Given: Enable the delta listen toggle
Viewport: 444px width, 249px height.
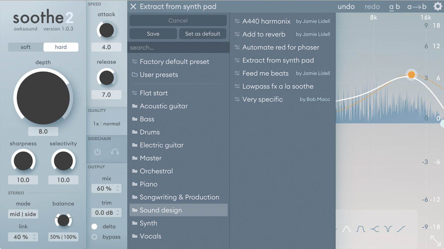Looking at the screenshot, I should click(x=95, y=226).
